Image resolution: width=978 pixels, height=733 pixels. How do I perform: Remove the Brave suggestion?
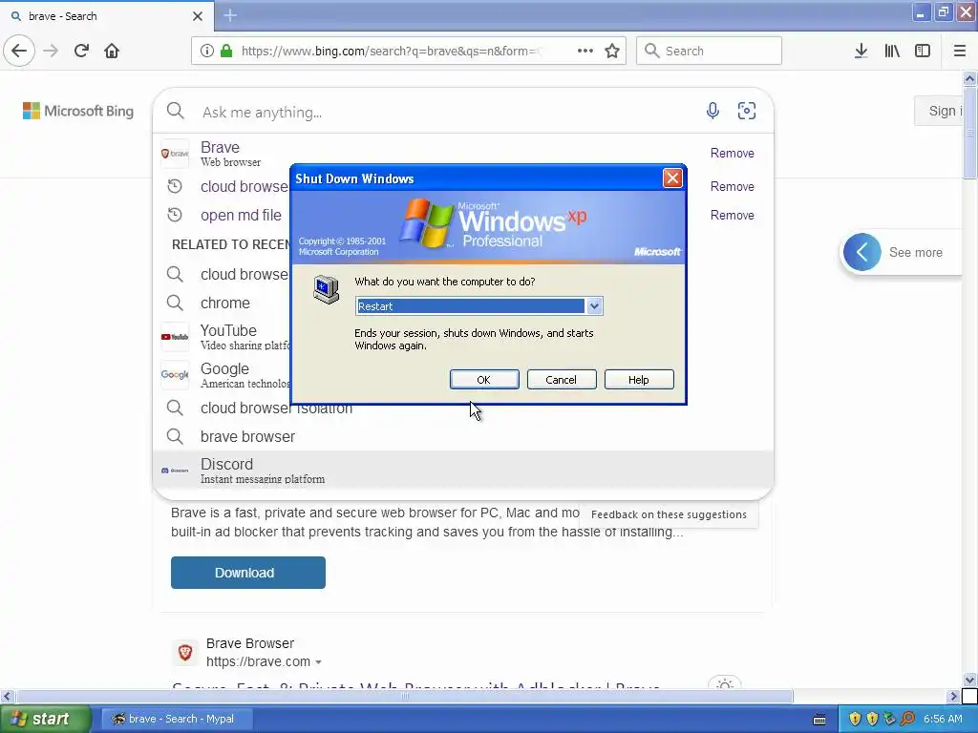coord(733,154)
